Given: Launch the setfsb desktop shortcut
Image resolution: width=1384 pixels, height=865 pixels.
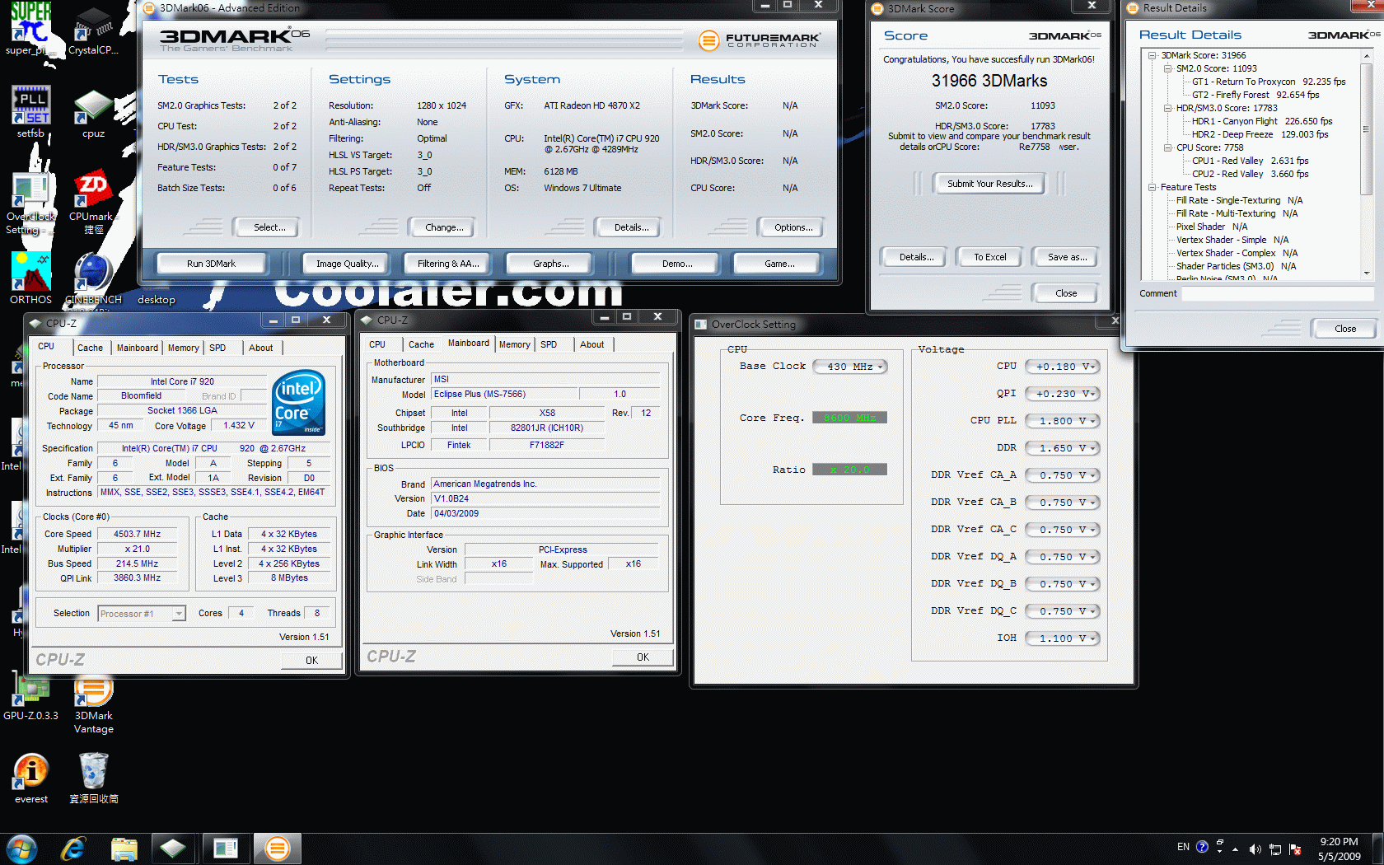Looking at the screenshot, I should (x=30, y=112).
